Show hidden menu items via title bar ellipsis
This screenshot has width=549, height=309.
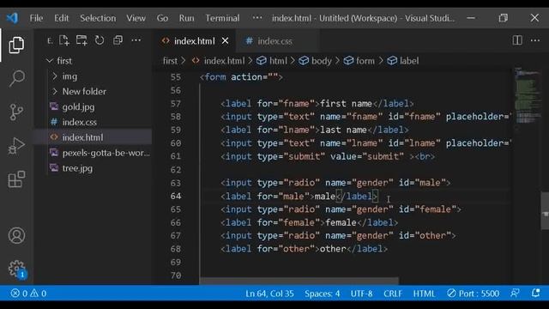click(x=257, y=17)
